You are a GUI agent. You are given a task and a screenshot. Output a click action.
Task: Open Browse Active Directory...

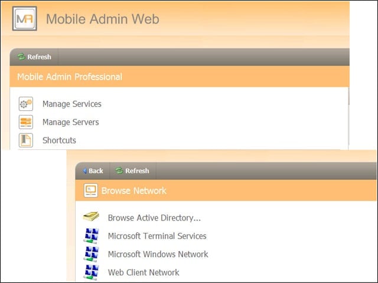(x=154, y=218)
